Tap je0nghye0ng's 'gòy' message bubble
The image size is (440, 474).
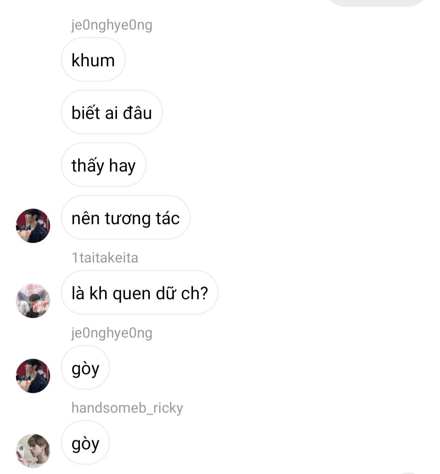(85, 368)
